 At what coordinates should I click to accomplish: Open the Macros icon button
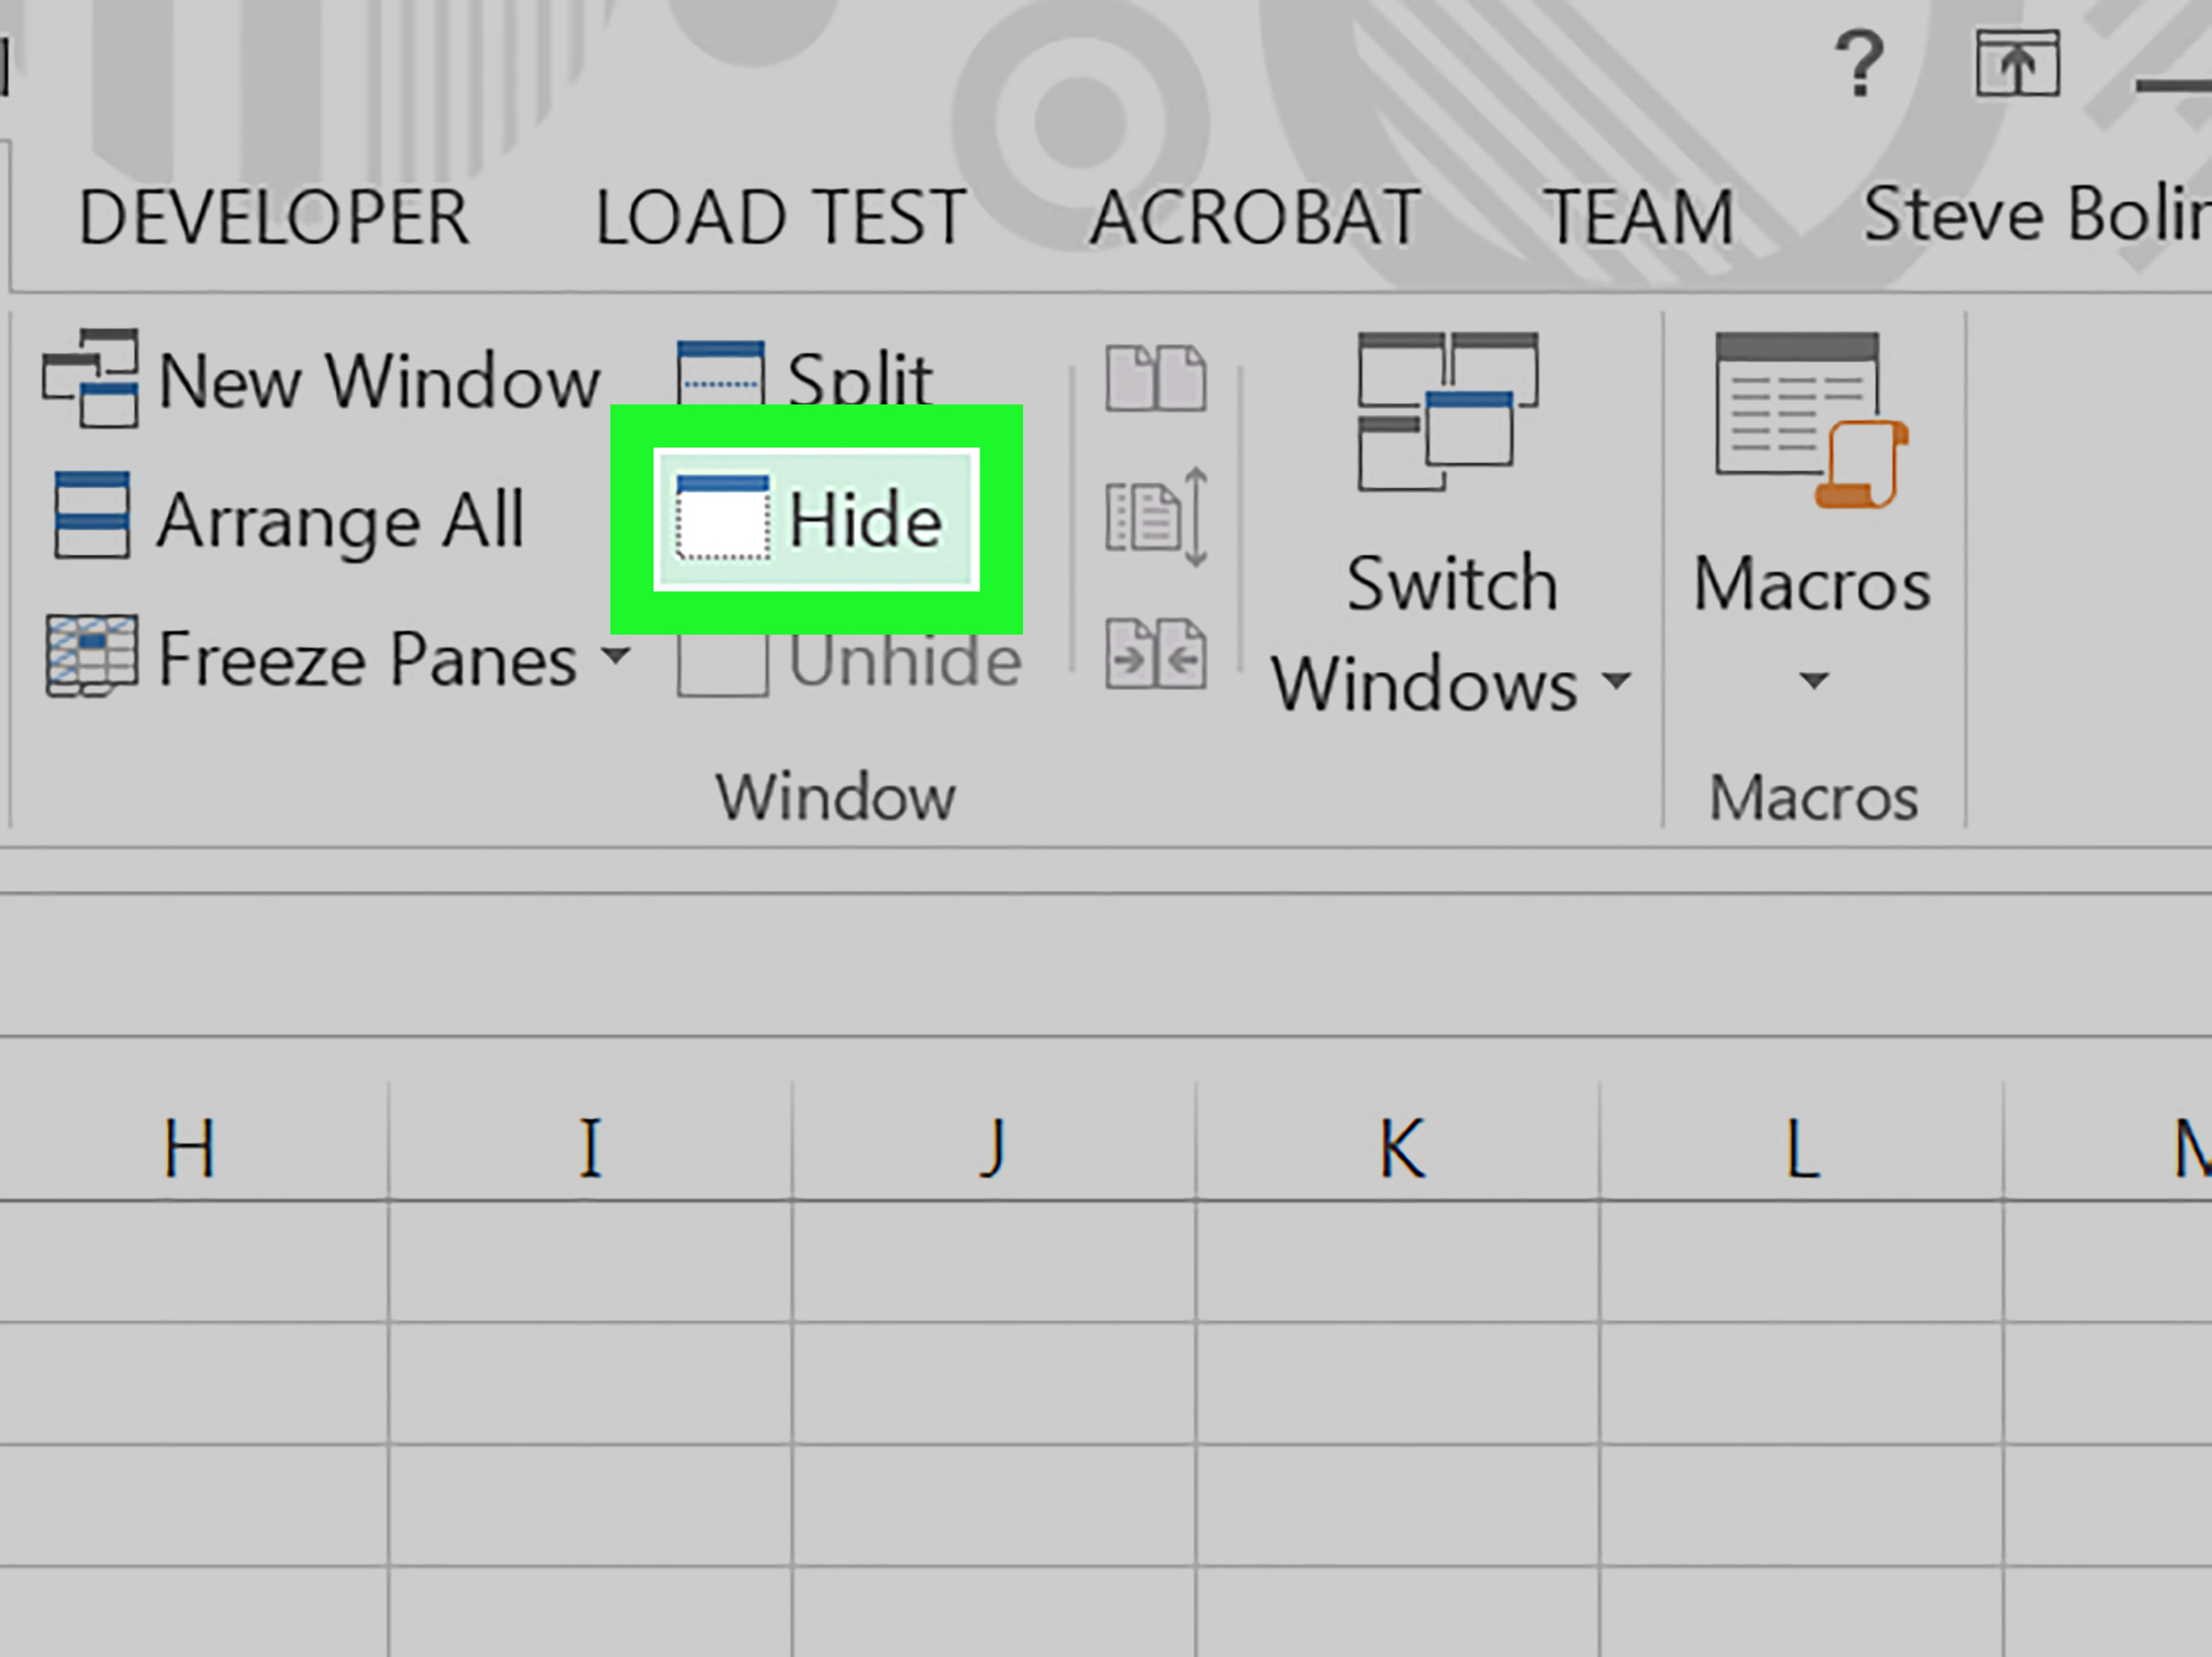tap(1811, 420)
